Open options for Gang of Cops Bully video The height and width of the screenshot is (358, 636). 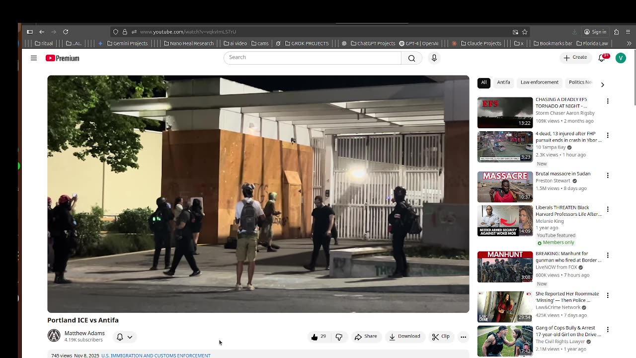[x=607, y=330]
